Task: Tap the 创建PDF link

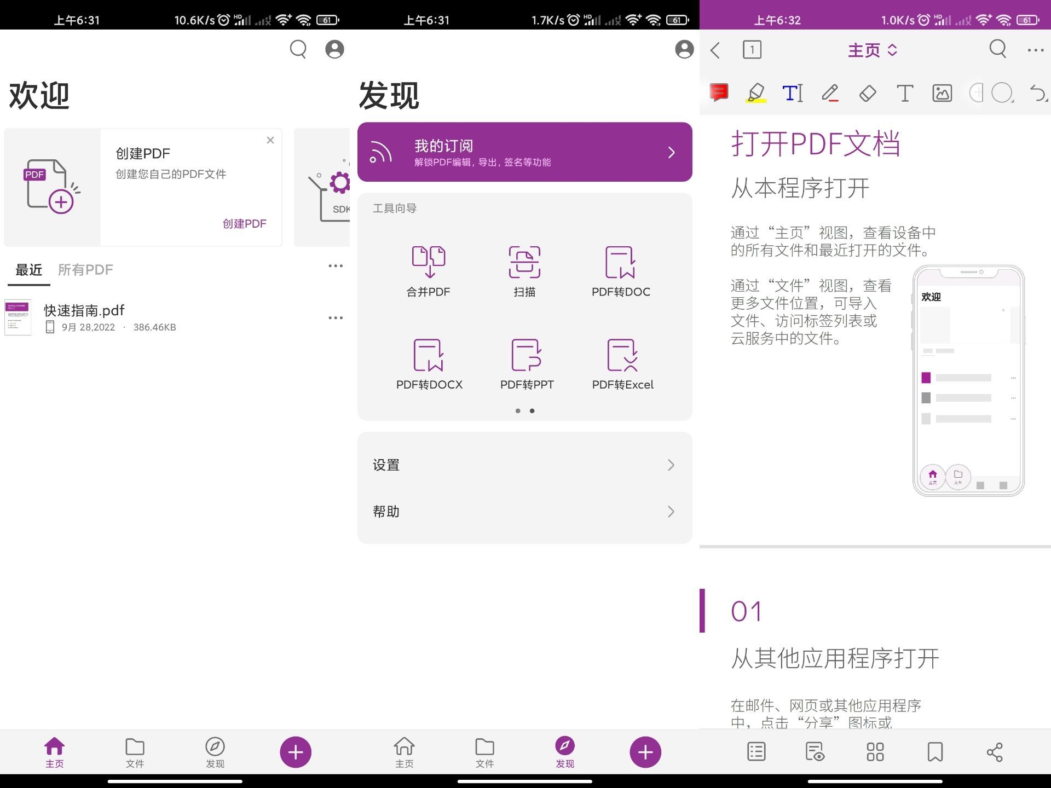Action: (x=244, y=223)
